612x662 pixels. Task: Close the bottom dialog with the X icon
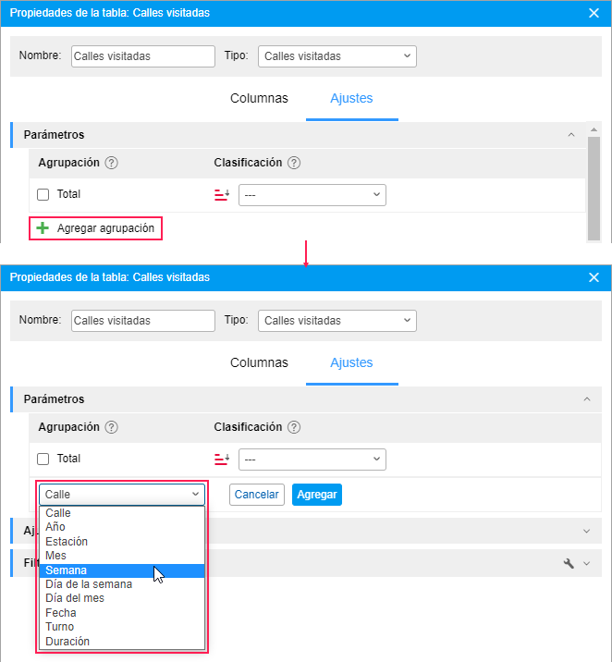(x=594, y=277)
